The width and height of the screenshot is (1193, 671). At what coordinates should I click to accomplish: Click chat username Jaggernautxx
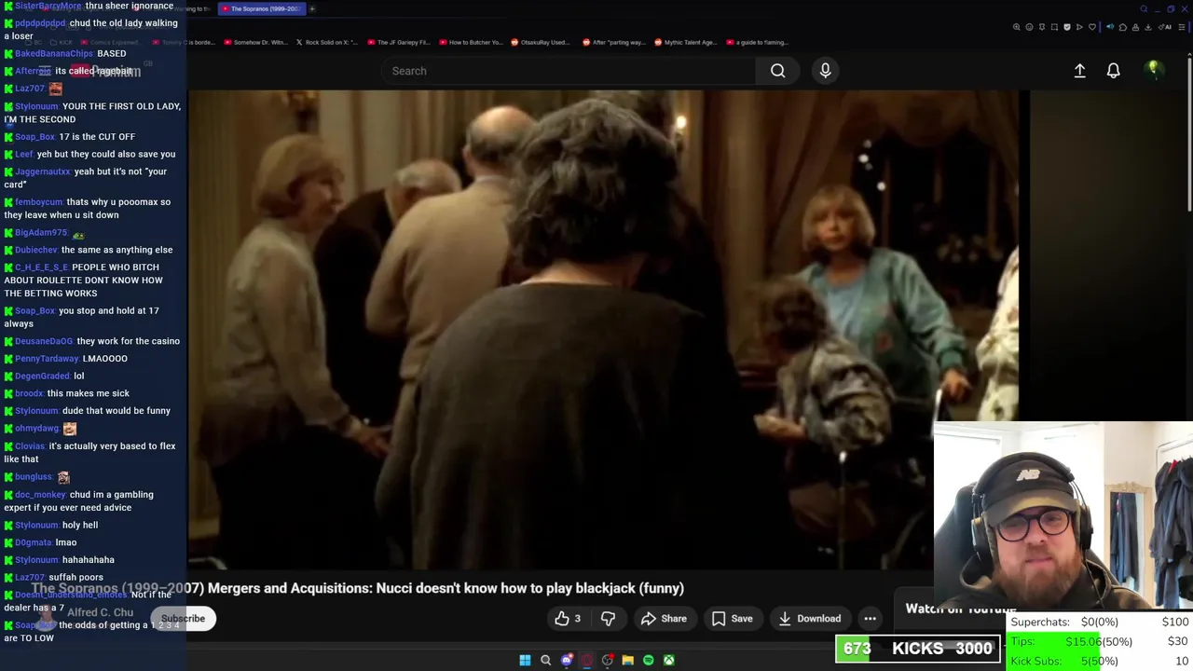[x=43, y=171]
